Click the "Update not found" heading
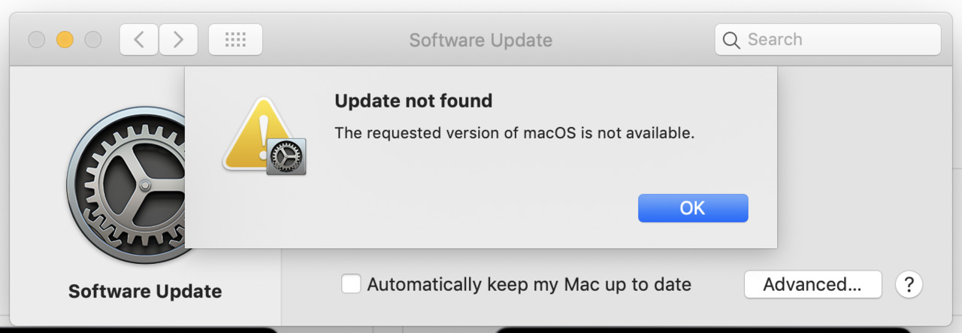 [413, 101]
